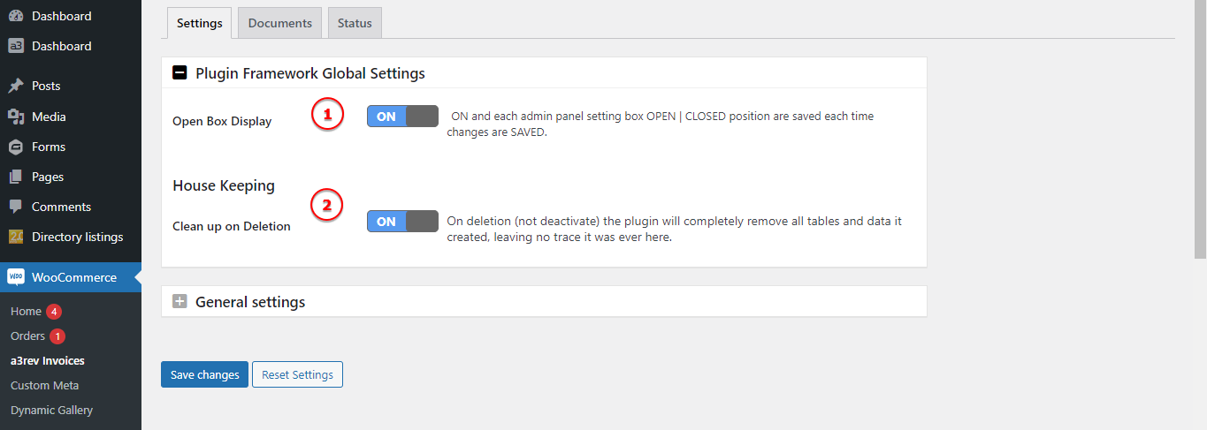Click the a3 Dashboard icon
The image size is (1207, 430).
click(x=15, y=46)
